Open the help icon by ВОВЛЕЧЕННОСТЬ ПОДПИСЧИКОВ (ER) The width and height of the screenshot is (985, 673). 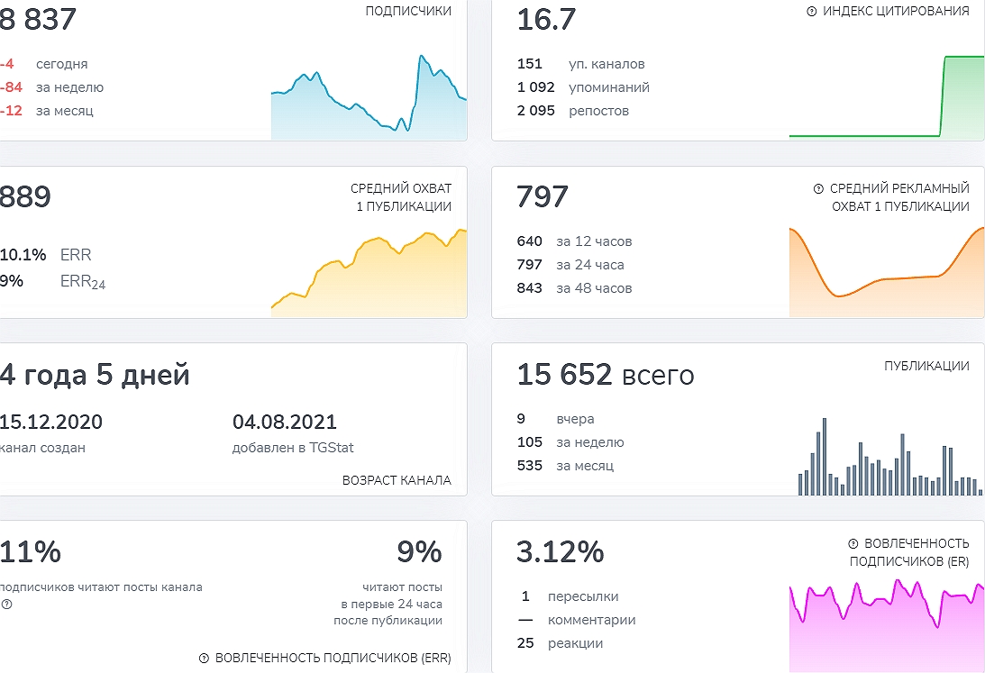coord(853,544)
